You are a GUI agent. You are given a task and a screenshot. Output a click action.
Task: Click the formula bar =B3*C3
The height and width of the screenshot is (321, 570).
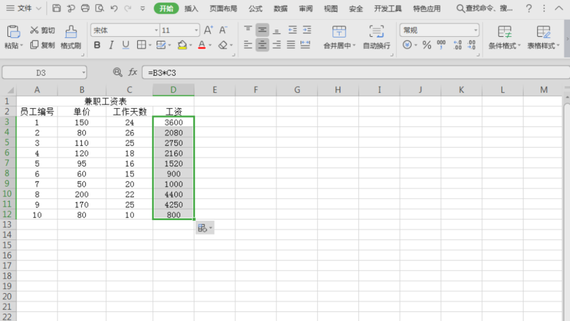[x=356, y=73]
